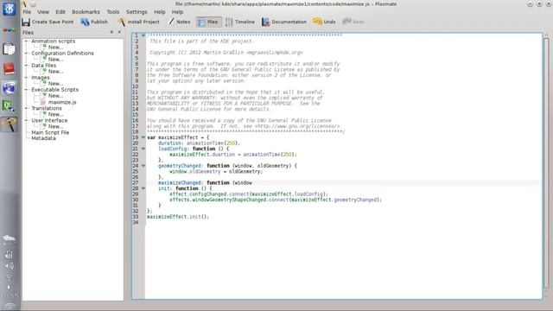Collapse the Data Files tree node
The height and width of the screenshot is (311, 553).
click(x=27, y=66)
